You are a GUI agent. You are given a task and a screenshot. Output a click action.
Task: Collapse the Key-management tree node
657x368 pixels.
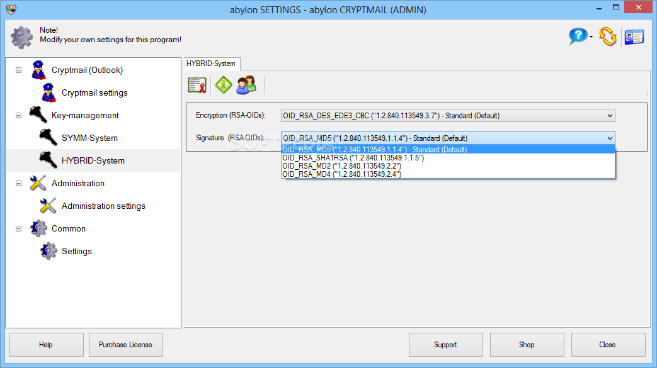[x=18, y=115]
